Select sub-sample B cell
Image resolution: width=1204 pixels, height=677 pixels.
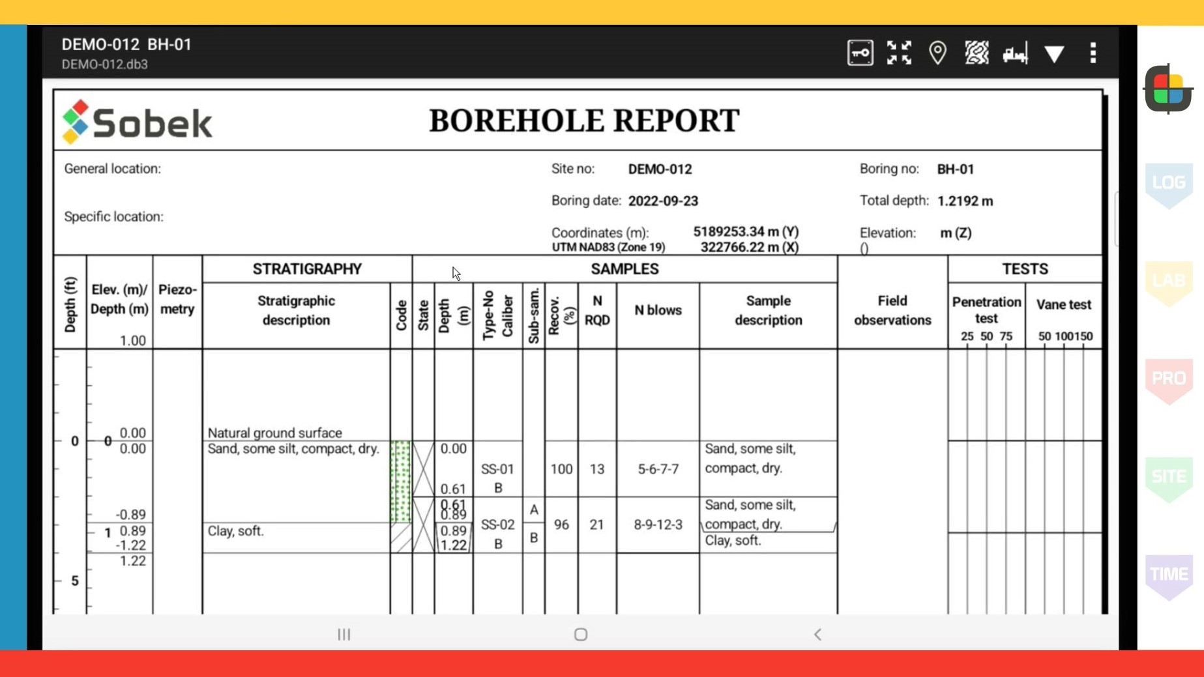(534, 538)
